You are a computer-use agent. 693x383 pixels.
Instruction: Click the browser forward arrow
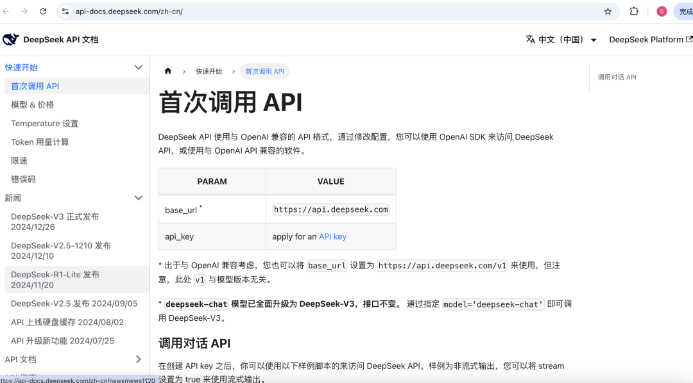(x=24, y=12)
